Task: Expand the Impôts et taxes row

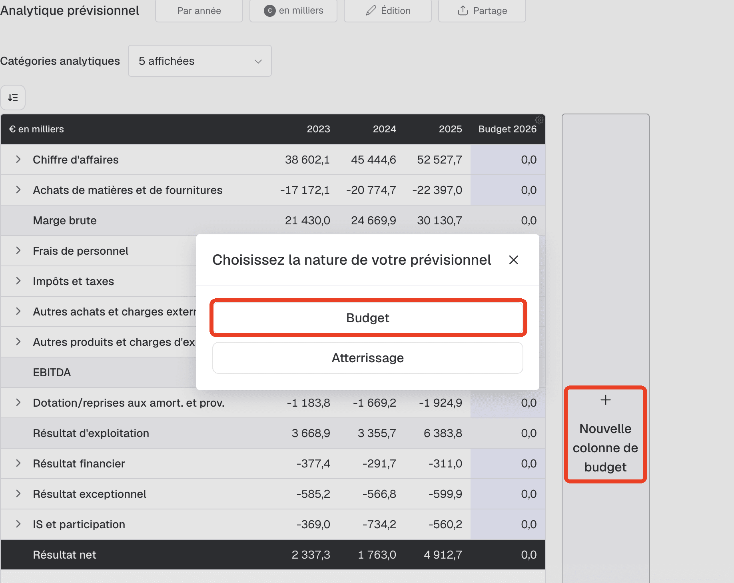Action: [x=18, y=281]
